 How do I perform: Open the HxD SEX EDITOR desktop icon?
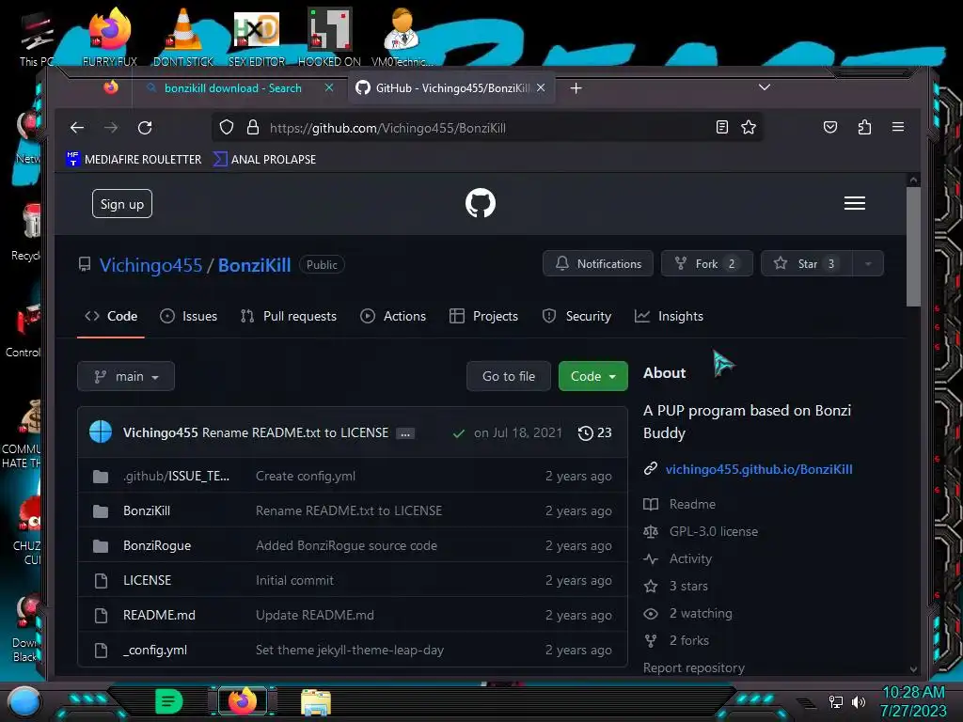[257, 36]
